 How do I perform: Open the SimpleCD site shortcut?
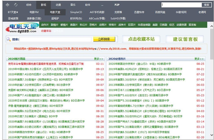76,12
